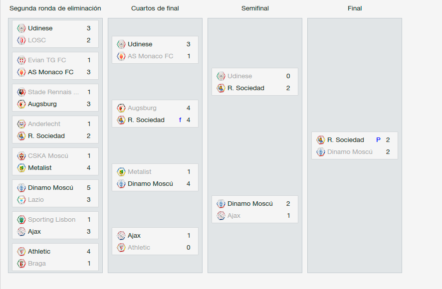442x289 pixels.
Task: Click the Evian TG FC crest icon
Action: [21, 60]
